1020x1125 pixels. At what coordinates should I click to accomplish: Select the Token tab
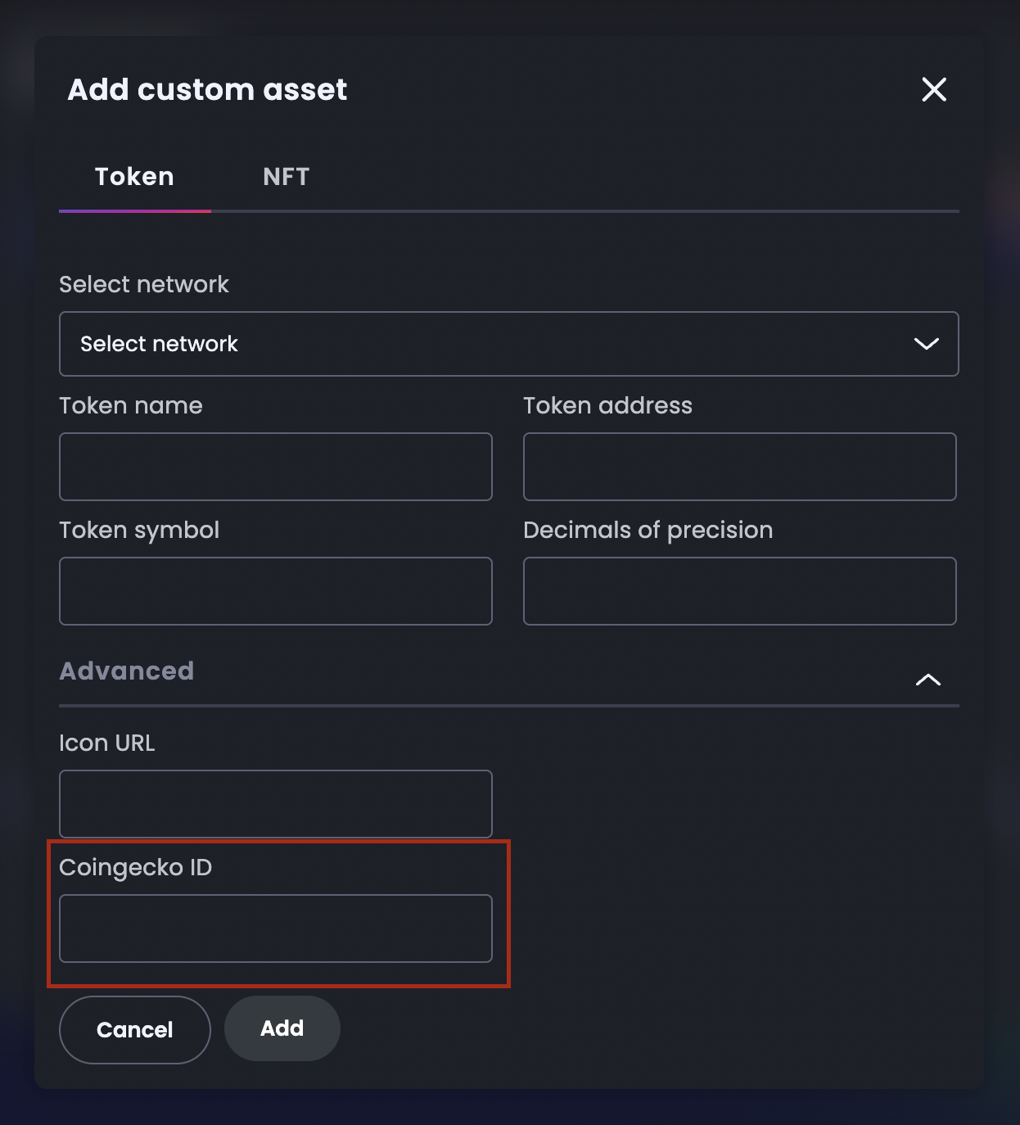(134, 176)
